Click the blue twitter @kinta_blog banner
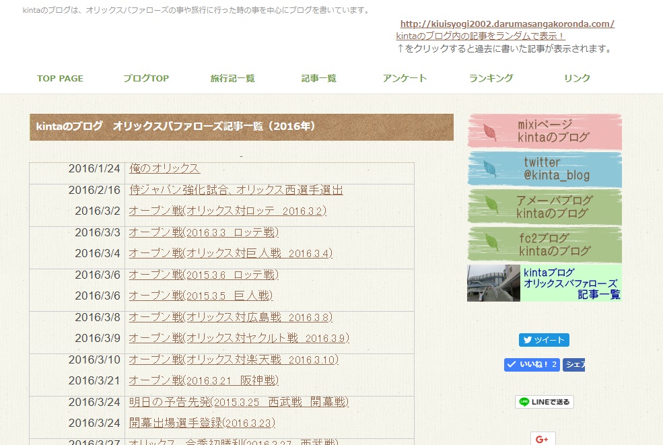The height and width of the screenshot is (445, 663). click(545, 169)
